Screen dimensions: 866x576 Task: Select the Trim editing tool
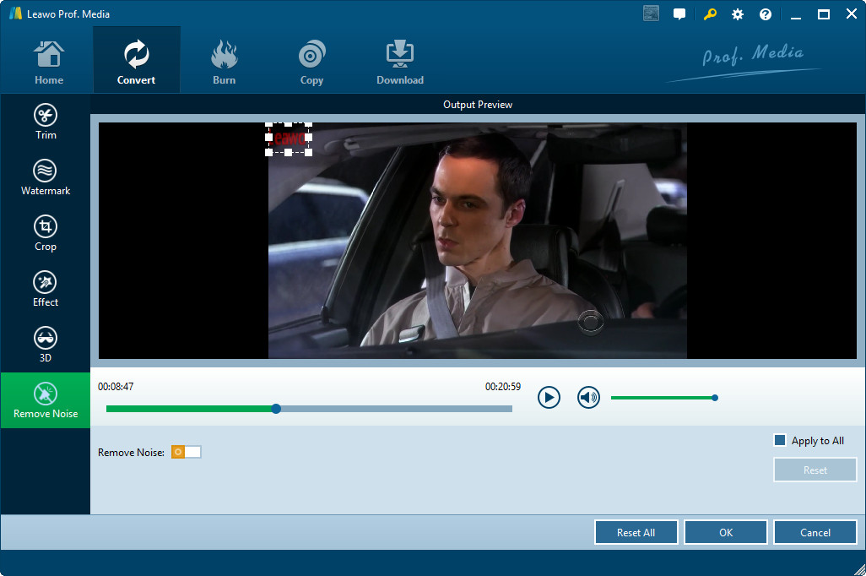pos(46,122)
